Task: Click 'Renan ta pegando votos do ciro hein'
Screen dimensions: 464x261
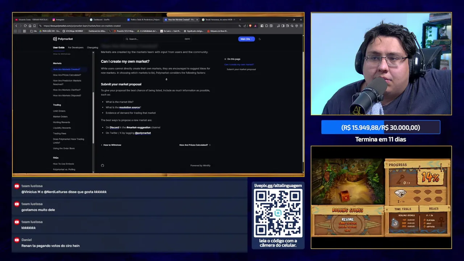Action: coord(50,246)
